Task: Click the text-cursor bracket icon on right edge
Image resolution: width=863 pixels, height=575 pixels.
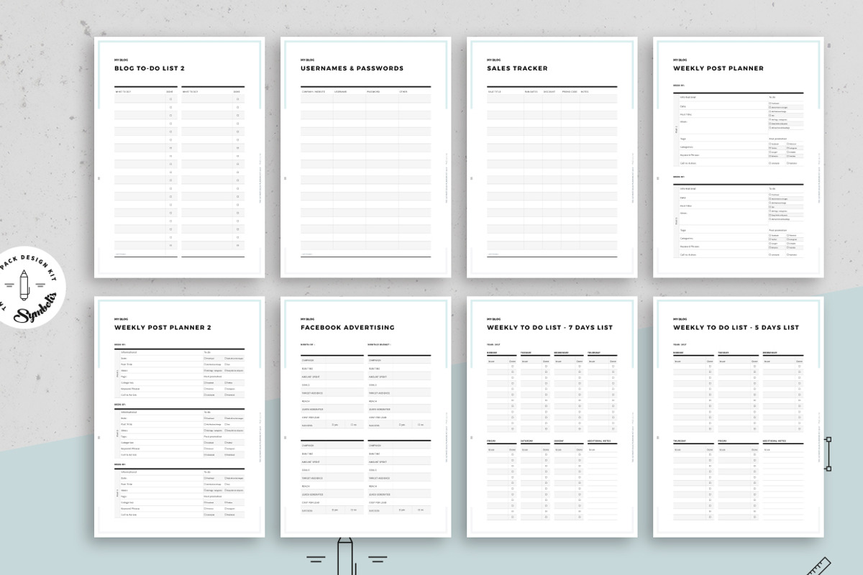Action: point(828,453)
